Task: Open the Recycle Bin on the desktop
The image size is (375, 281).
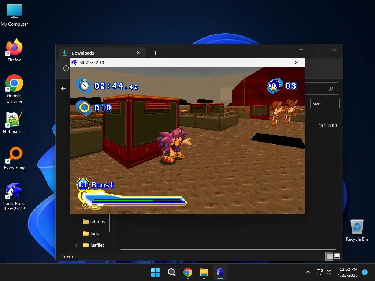Action: click(357, 231)
